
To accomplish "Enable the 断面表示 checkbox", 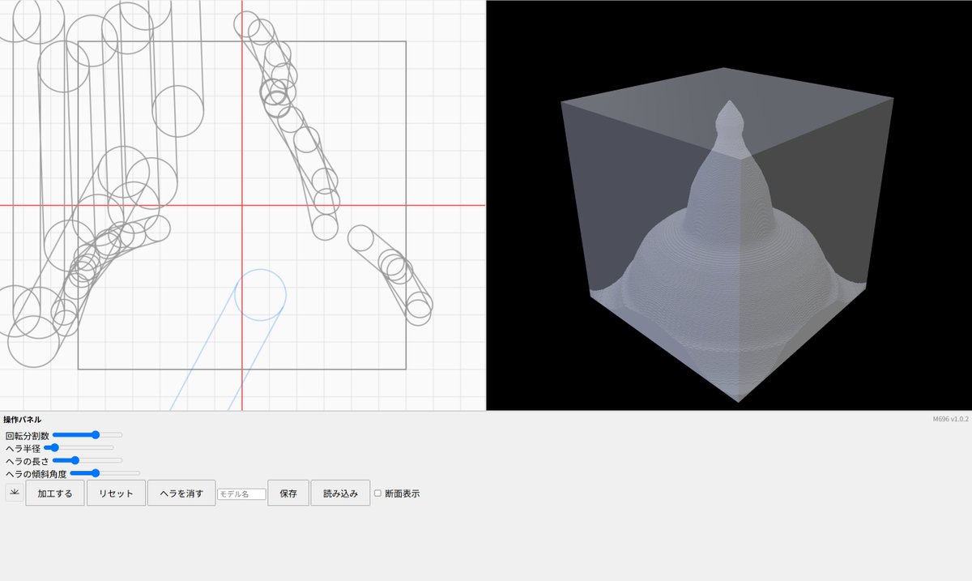I will click(377, 493).
